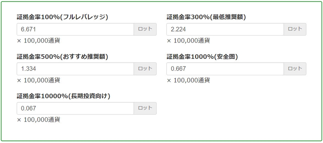Click the × 100,000通貨 text under 6.671

pos(38,41)
